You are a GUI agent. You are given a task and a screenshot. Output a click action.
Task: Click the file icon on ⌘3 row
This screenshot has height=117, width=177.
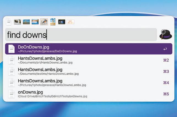(x=12, y=71)
